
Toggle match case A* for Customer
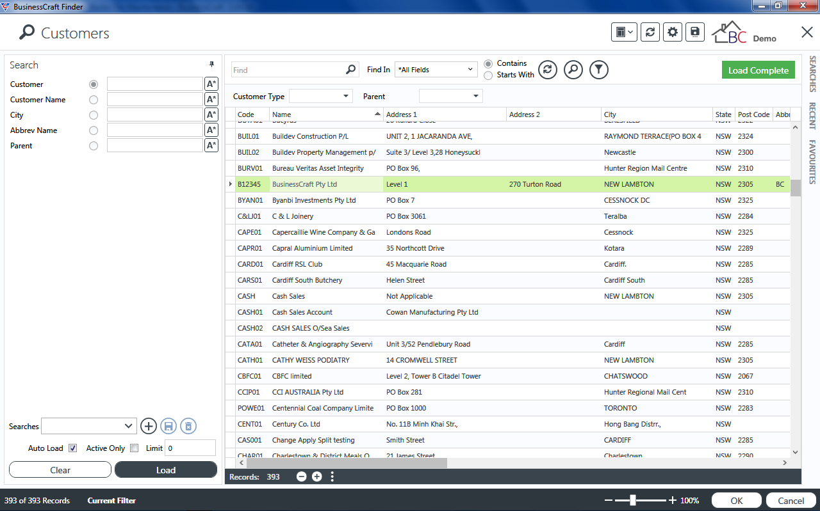click(x=211, y=84)
